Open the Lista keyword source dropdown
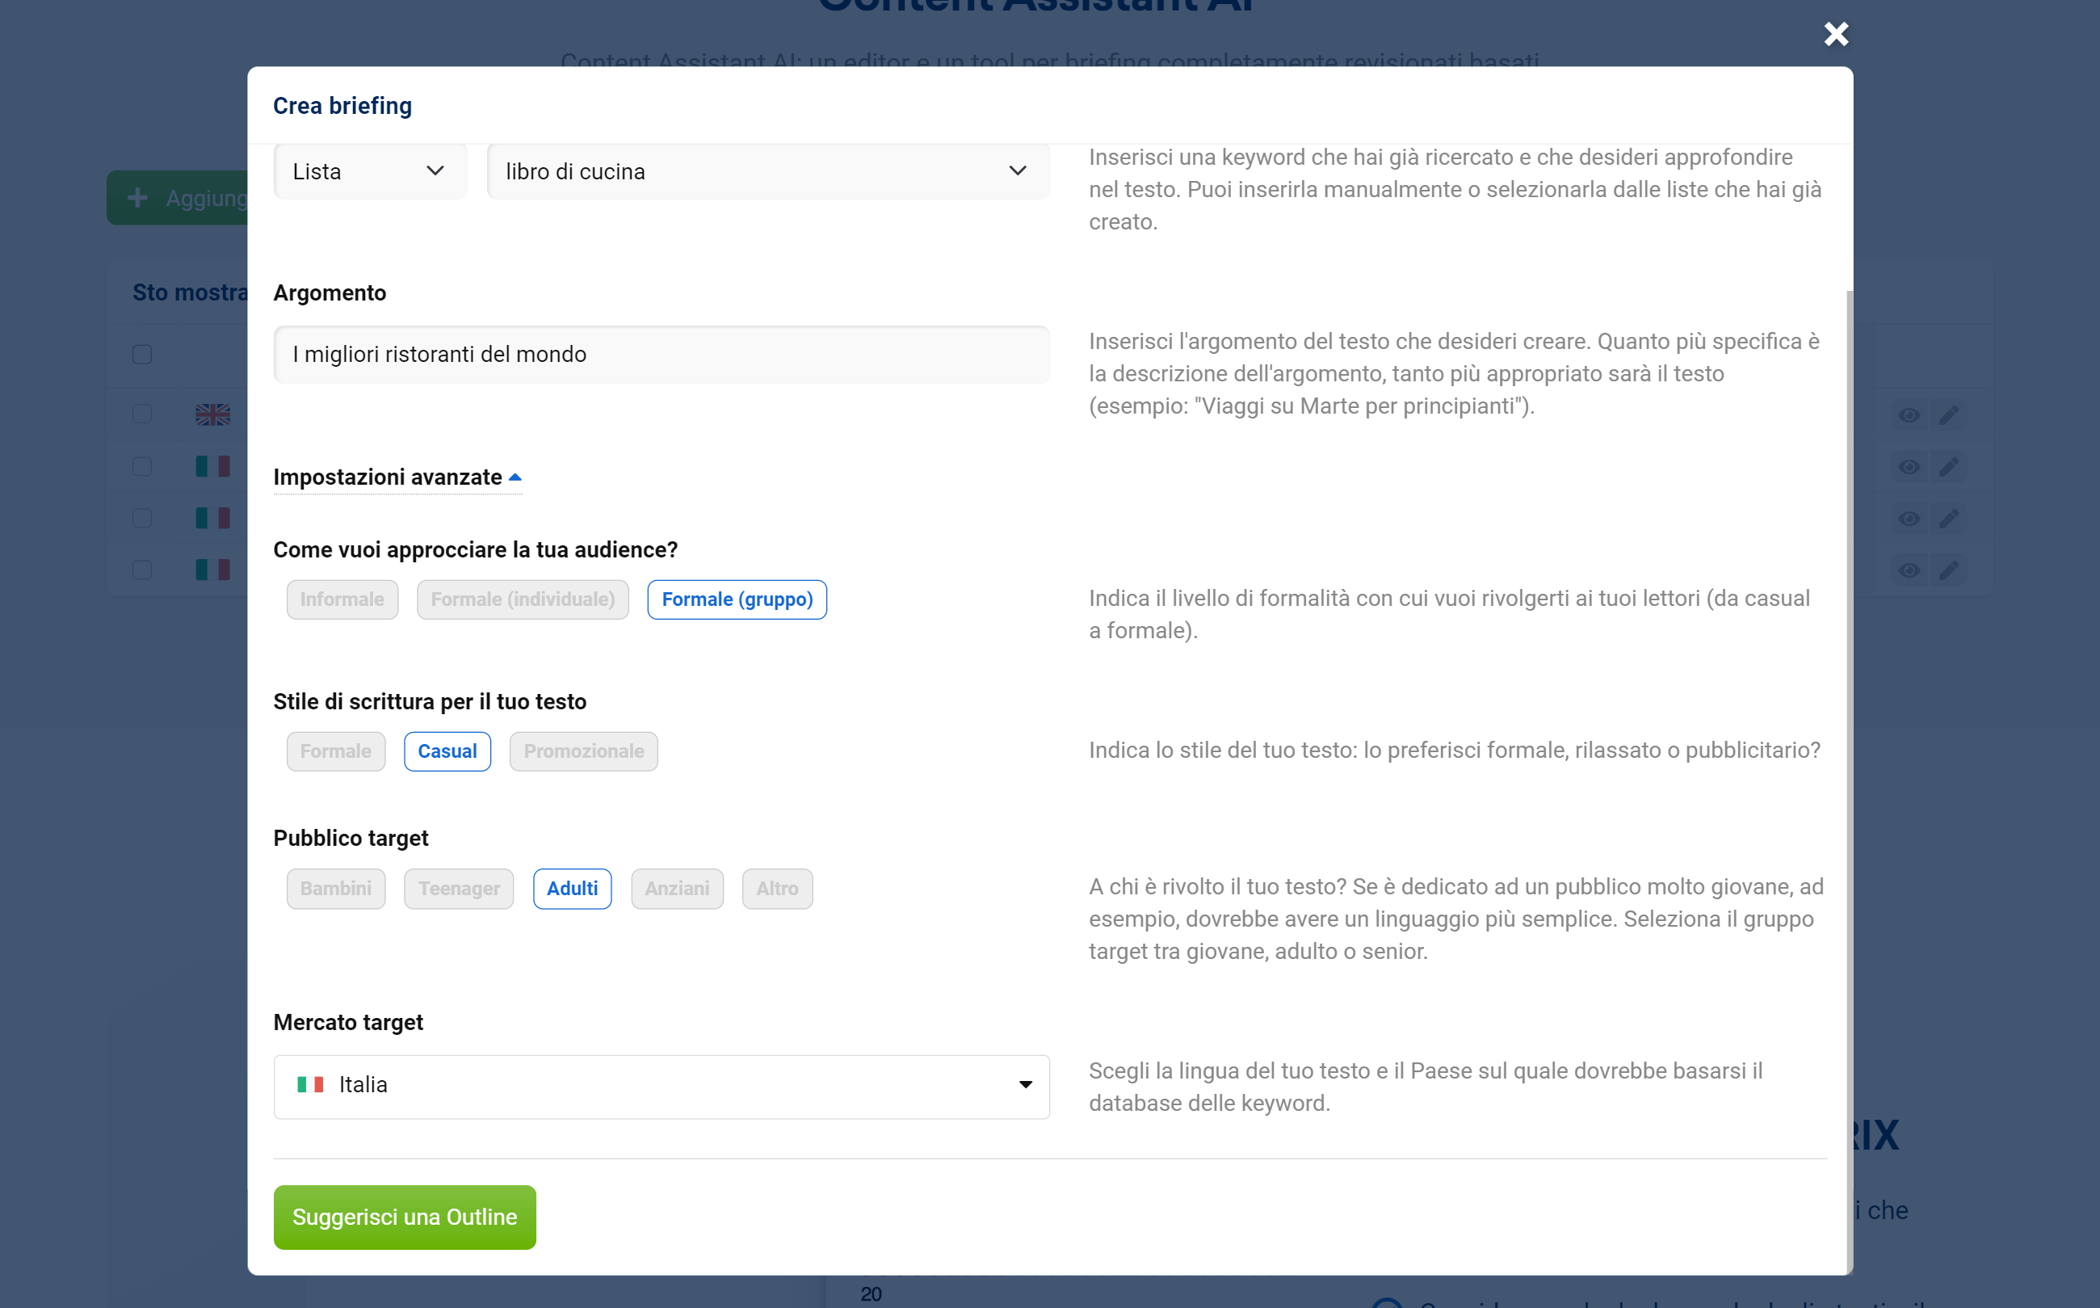The height and width of the screenshot is (1308, 2100). coord(370,171)
